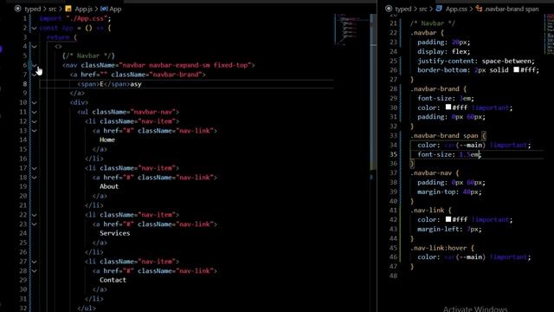Open App.js breadcrumb item
This screenshot has height=312, width=554.
coord(83,9)
